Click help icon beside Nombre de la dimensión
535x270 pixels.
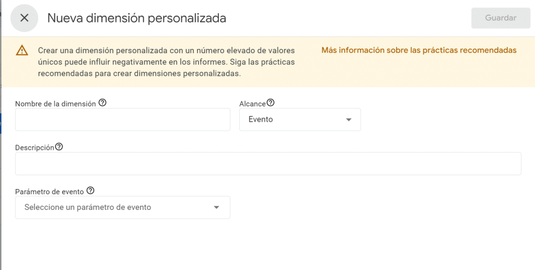(x=102, y=102)
